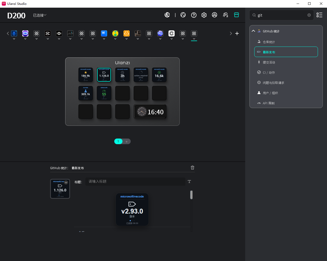The width and height of the screenshot is (327, 261).
Task: Choose 提交活动 action
Action: pyautogui.click(x=286, y=62)
